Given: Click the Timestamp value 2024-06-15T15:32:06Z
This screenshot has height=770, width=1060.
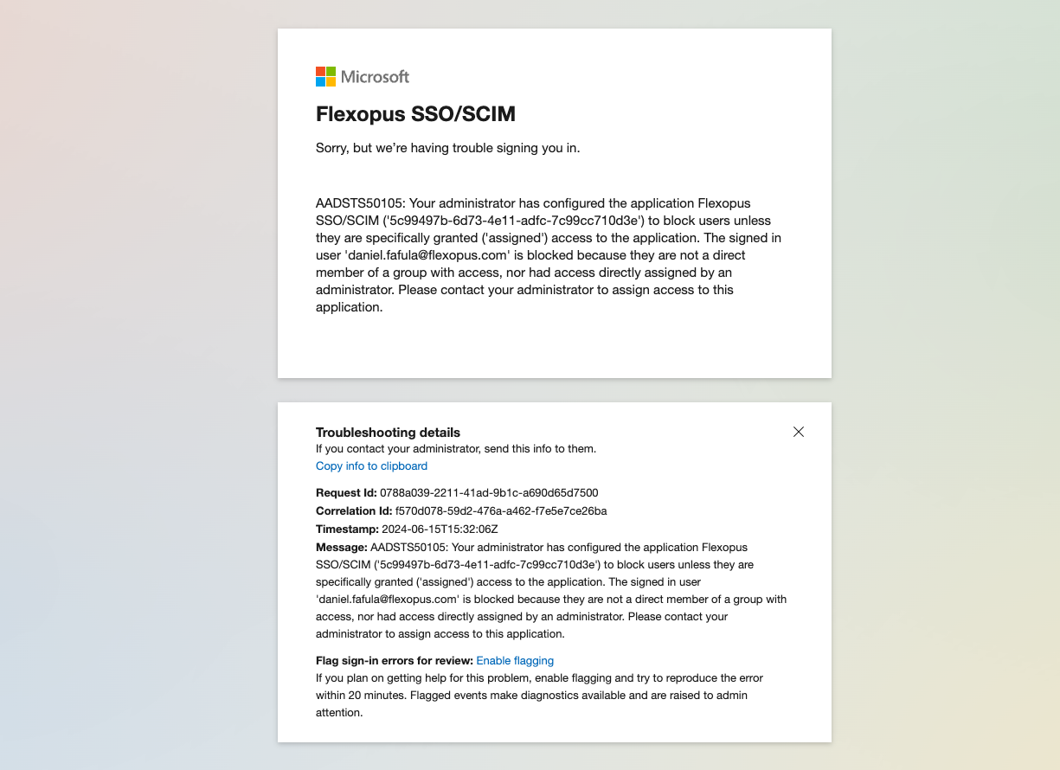Looking at the screenshot, I should pyautogui.click(x=440, y=529).
